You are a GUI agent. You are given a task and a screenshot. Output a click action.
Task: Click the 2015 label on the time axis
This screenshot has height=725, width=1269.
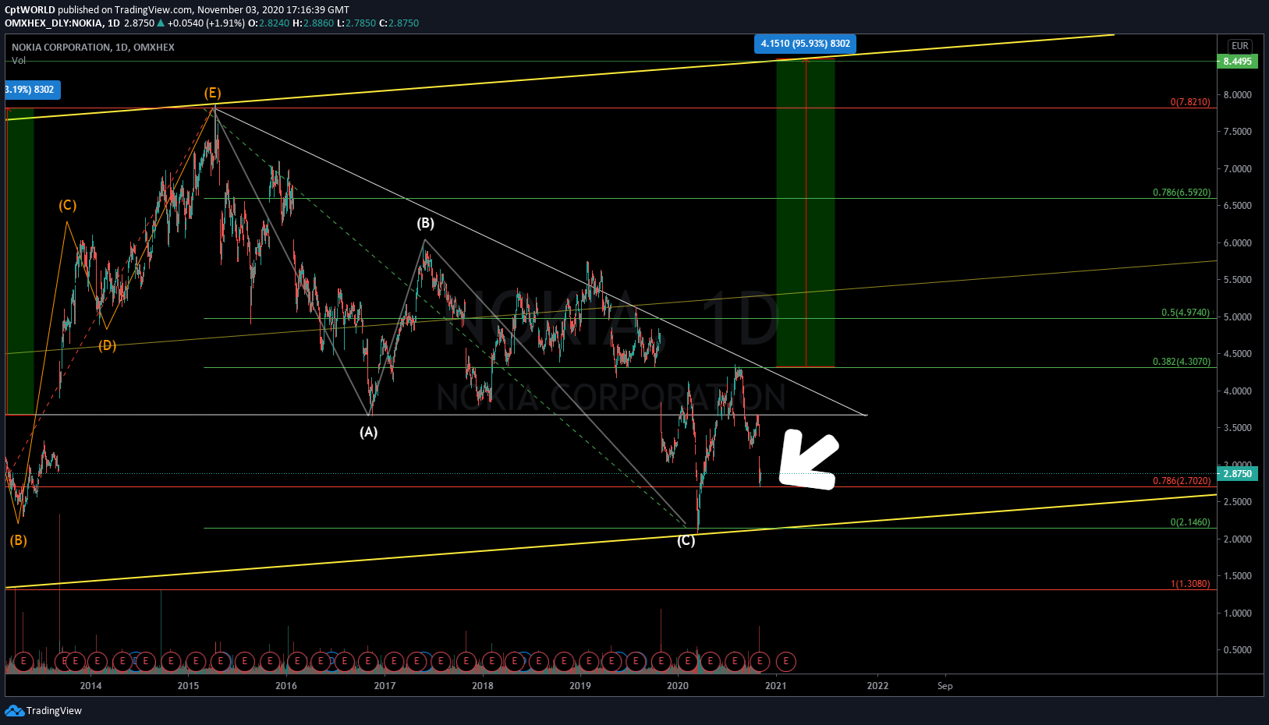(x=188, y=686)
